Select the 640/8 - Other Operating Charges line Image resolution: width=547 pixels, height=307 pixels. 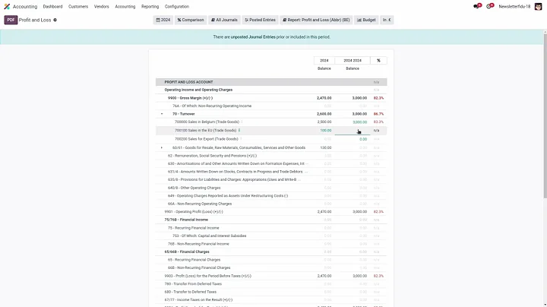[x=271, y=188]
